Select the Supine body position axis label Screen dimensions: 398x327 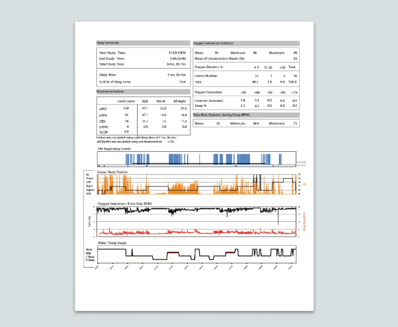click(x=91, y=189)
